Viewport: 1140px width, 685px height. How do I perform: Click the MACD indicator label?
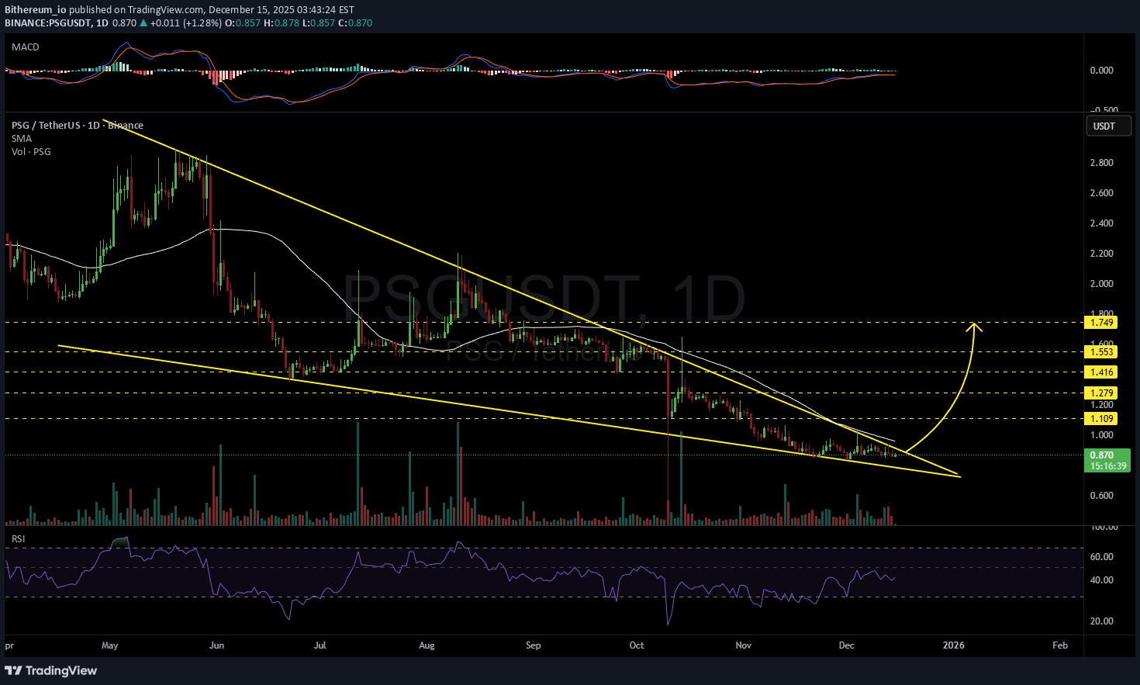point(26,47)
